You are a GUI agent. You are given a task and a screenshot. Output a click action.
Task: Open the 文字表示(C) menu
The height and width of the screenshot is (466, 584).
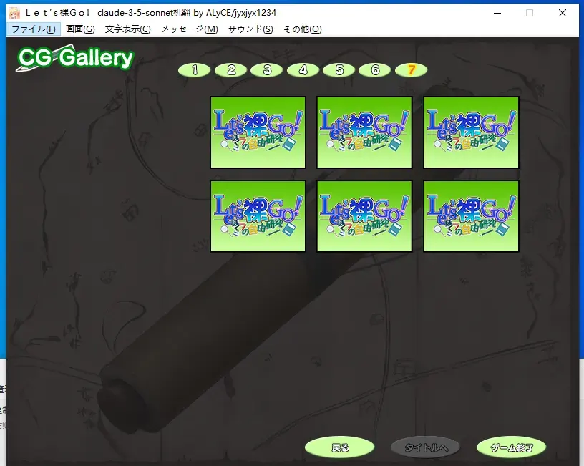tap(127, 29)
